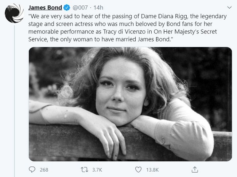
Task: Reply to the James Bond tweet
Action: pos(33,170)
